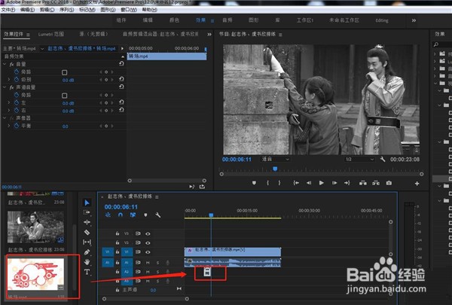This screenshot has height=305, width=452.
Task: Collapse the 声像器 effect group
Action: (5, 118)
